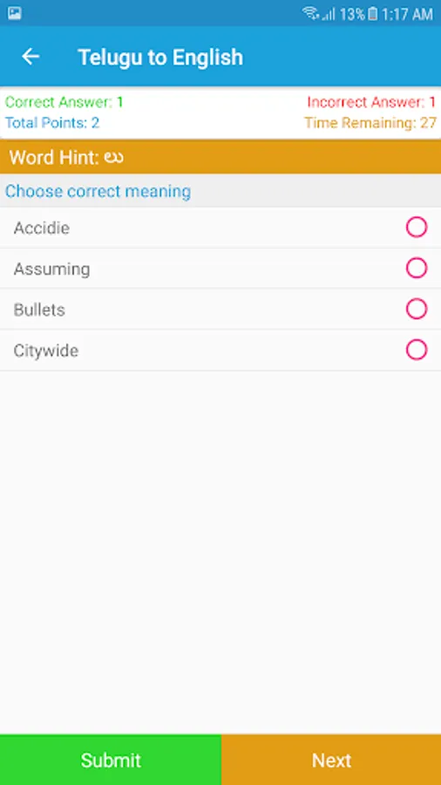
Task: Tap the picture notification icon in status bar
Action: click(15, 13)
